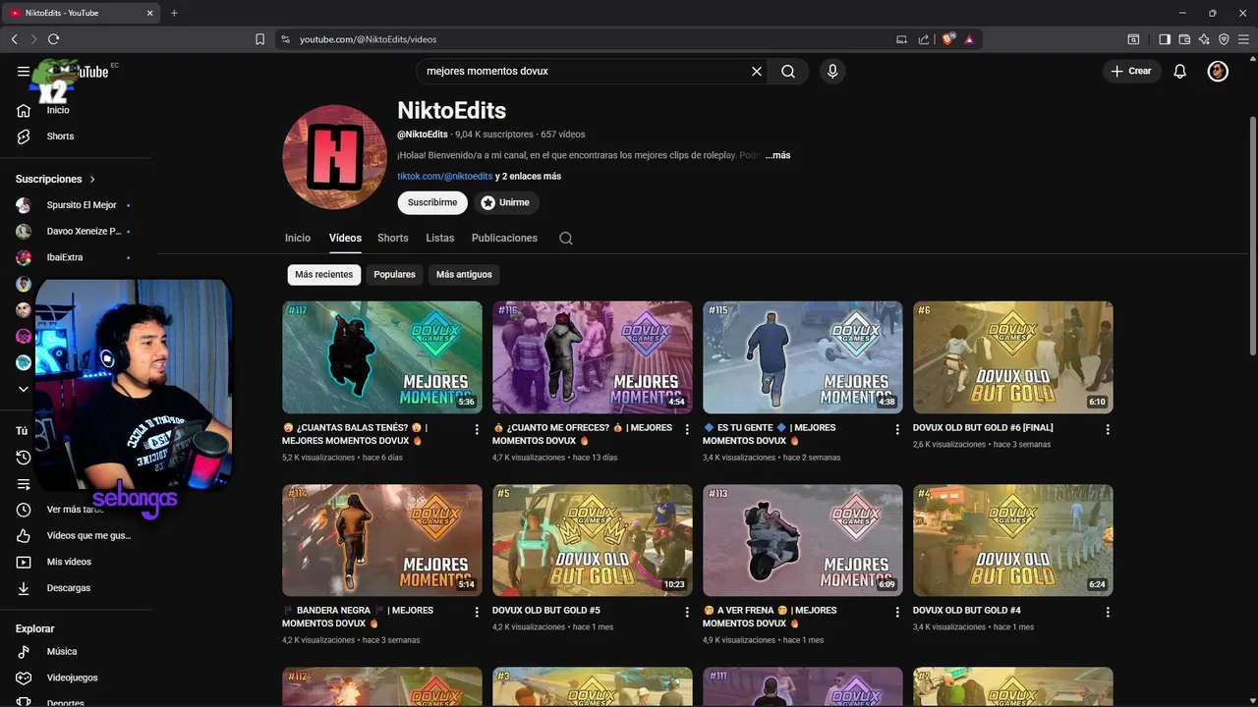The height and width of the screenshot is (707, 1258).
Task: Open a new browser tab
Action: click(x=174, y=13)
